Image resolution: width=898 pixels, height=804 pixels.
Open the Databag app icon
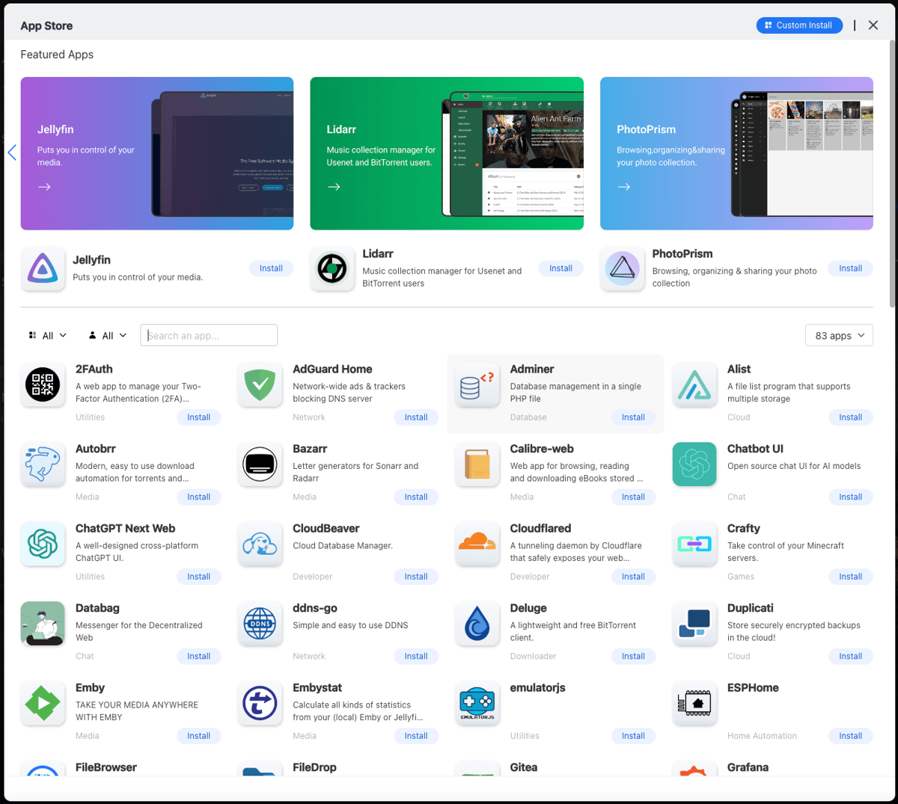coord(43,624)
